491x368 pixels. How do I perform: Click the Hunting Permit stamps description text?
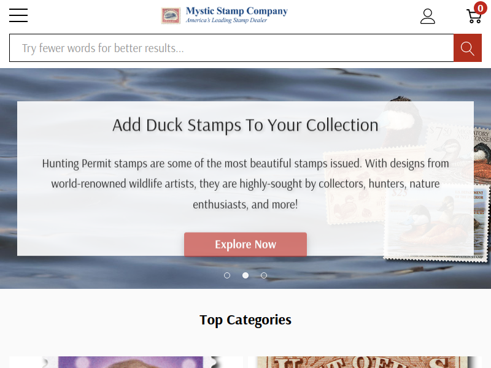(245, 183)
